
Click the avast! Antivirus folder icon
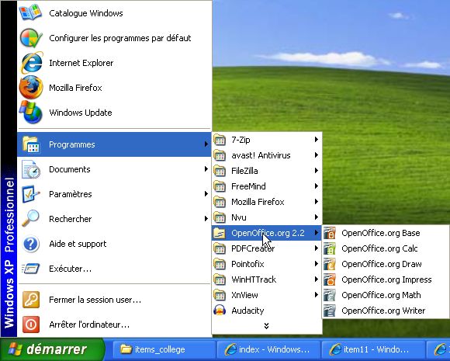[x=220, y=155]
